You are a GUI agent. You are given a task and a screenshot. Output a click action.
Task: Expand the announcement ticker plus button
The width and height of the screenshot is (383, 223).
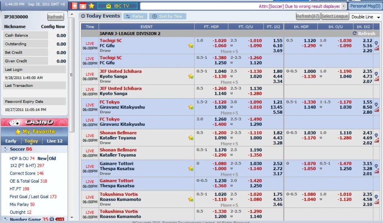[343, 6]
